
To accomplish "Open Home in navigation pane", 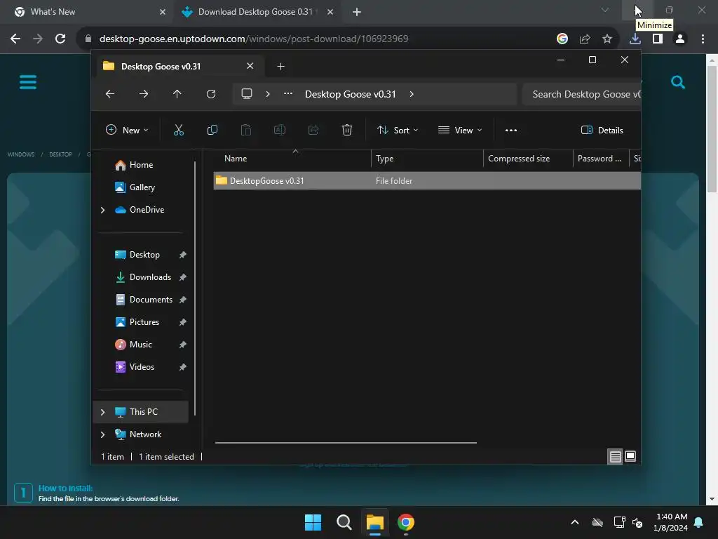I will (141, 165).
